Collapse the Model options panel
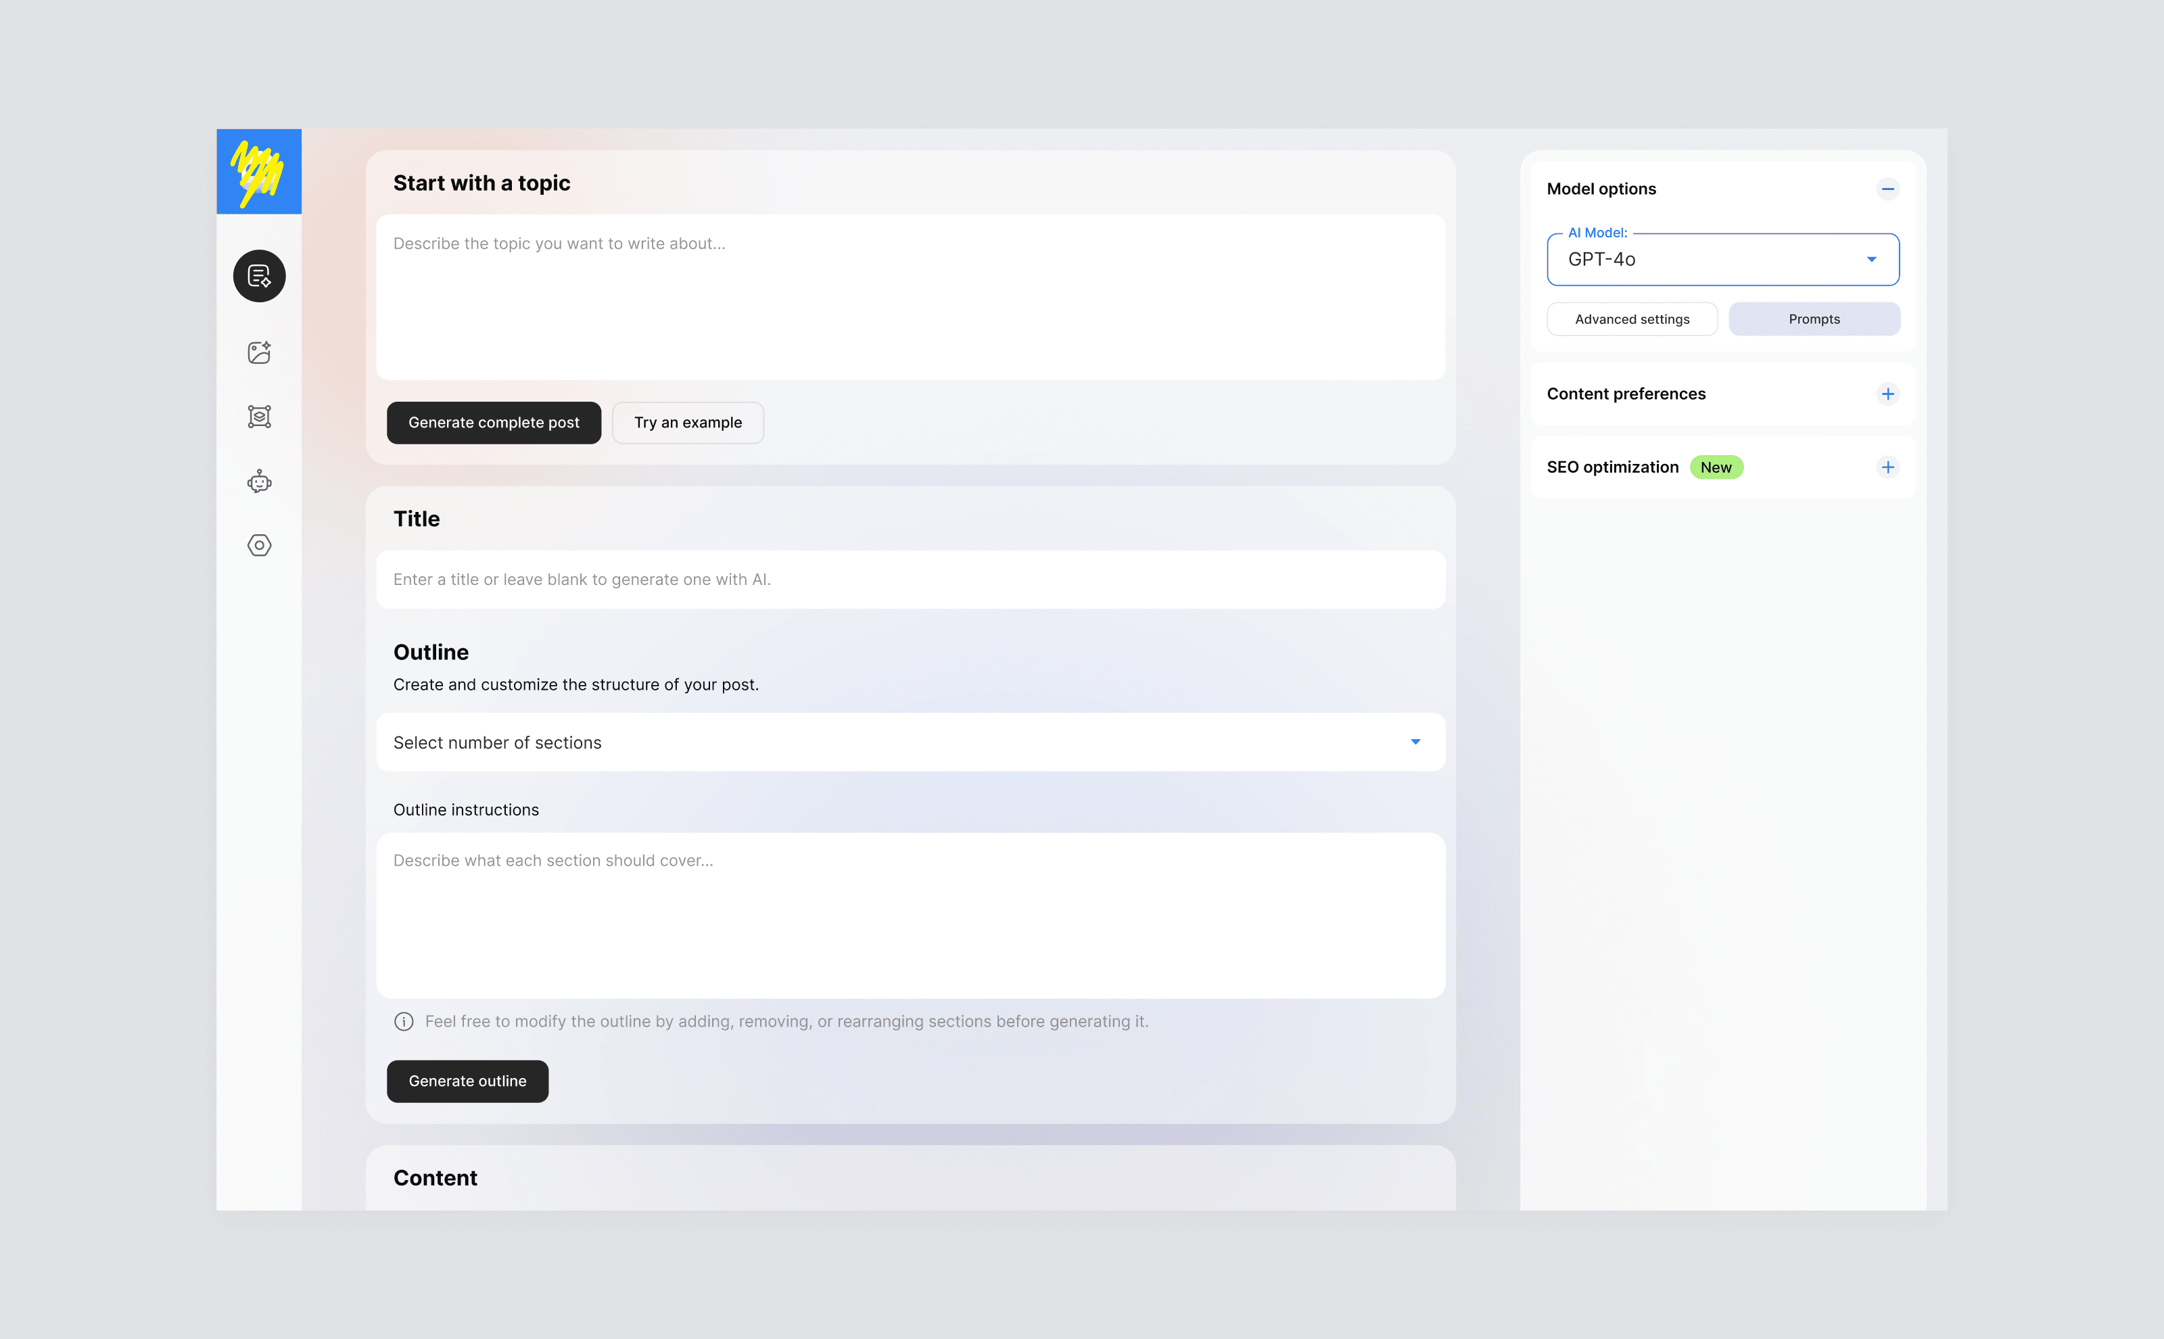This screenshot has height=1339, width=2164. click(x=1887, y=189)
